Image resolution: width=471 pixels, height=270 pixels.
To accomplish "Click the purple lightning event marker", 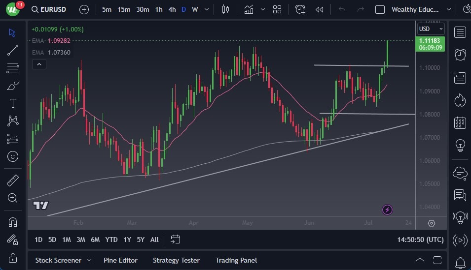I will click(387, 210).
